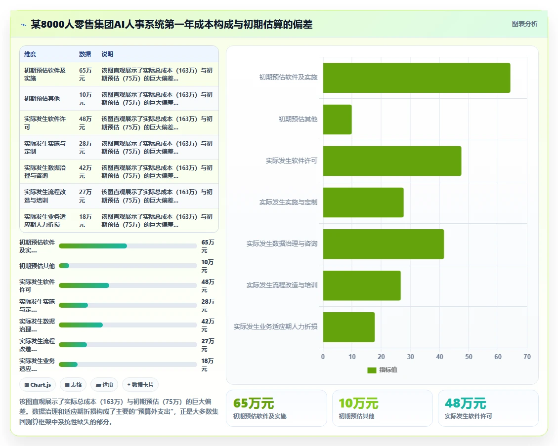The image size is (558, 446).
Task: Click the 27万元 value in the table
Action: (x=86, y=196)
